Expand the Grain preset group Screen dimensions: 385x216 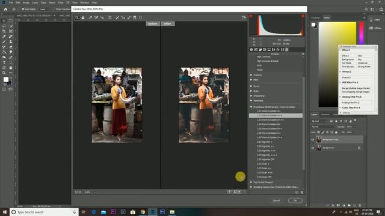(x=251, y=91)
